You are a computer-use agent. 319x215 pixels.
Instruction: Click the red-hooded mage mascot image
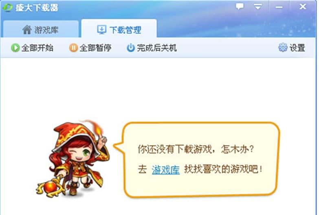point(73,159)
